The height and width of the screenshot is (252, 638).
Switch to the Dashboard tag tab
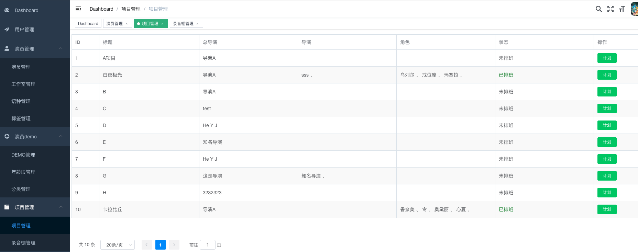pyautogui.click(x=88, y=23)
